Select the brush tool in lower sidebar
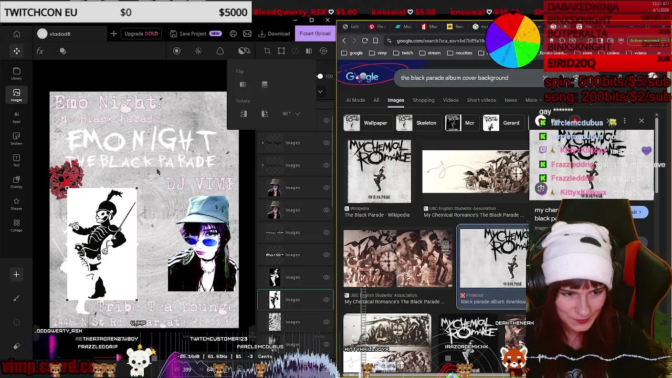This screenshot has height=378, width=672. coord(16,298)
